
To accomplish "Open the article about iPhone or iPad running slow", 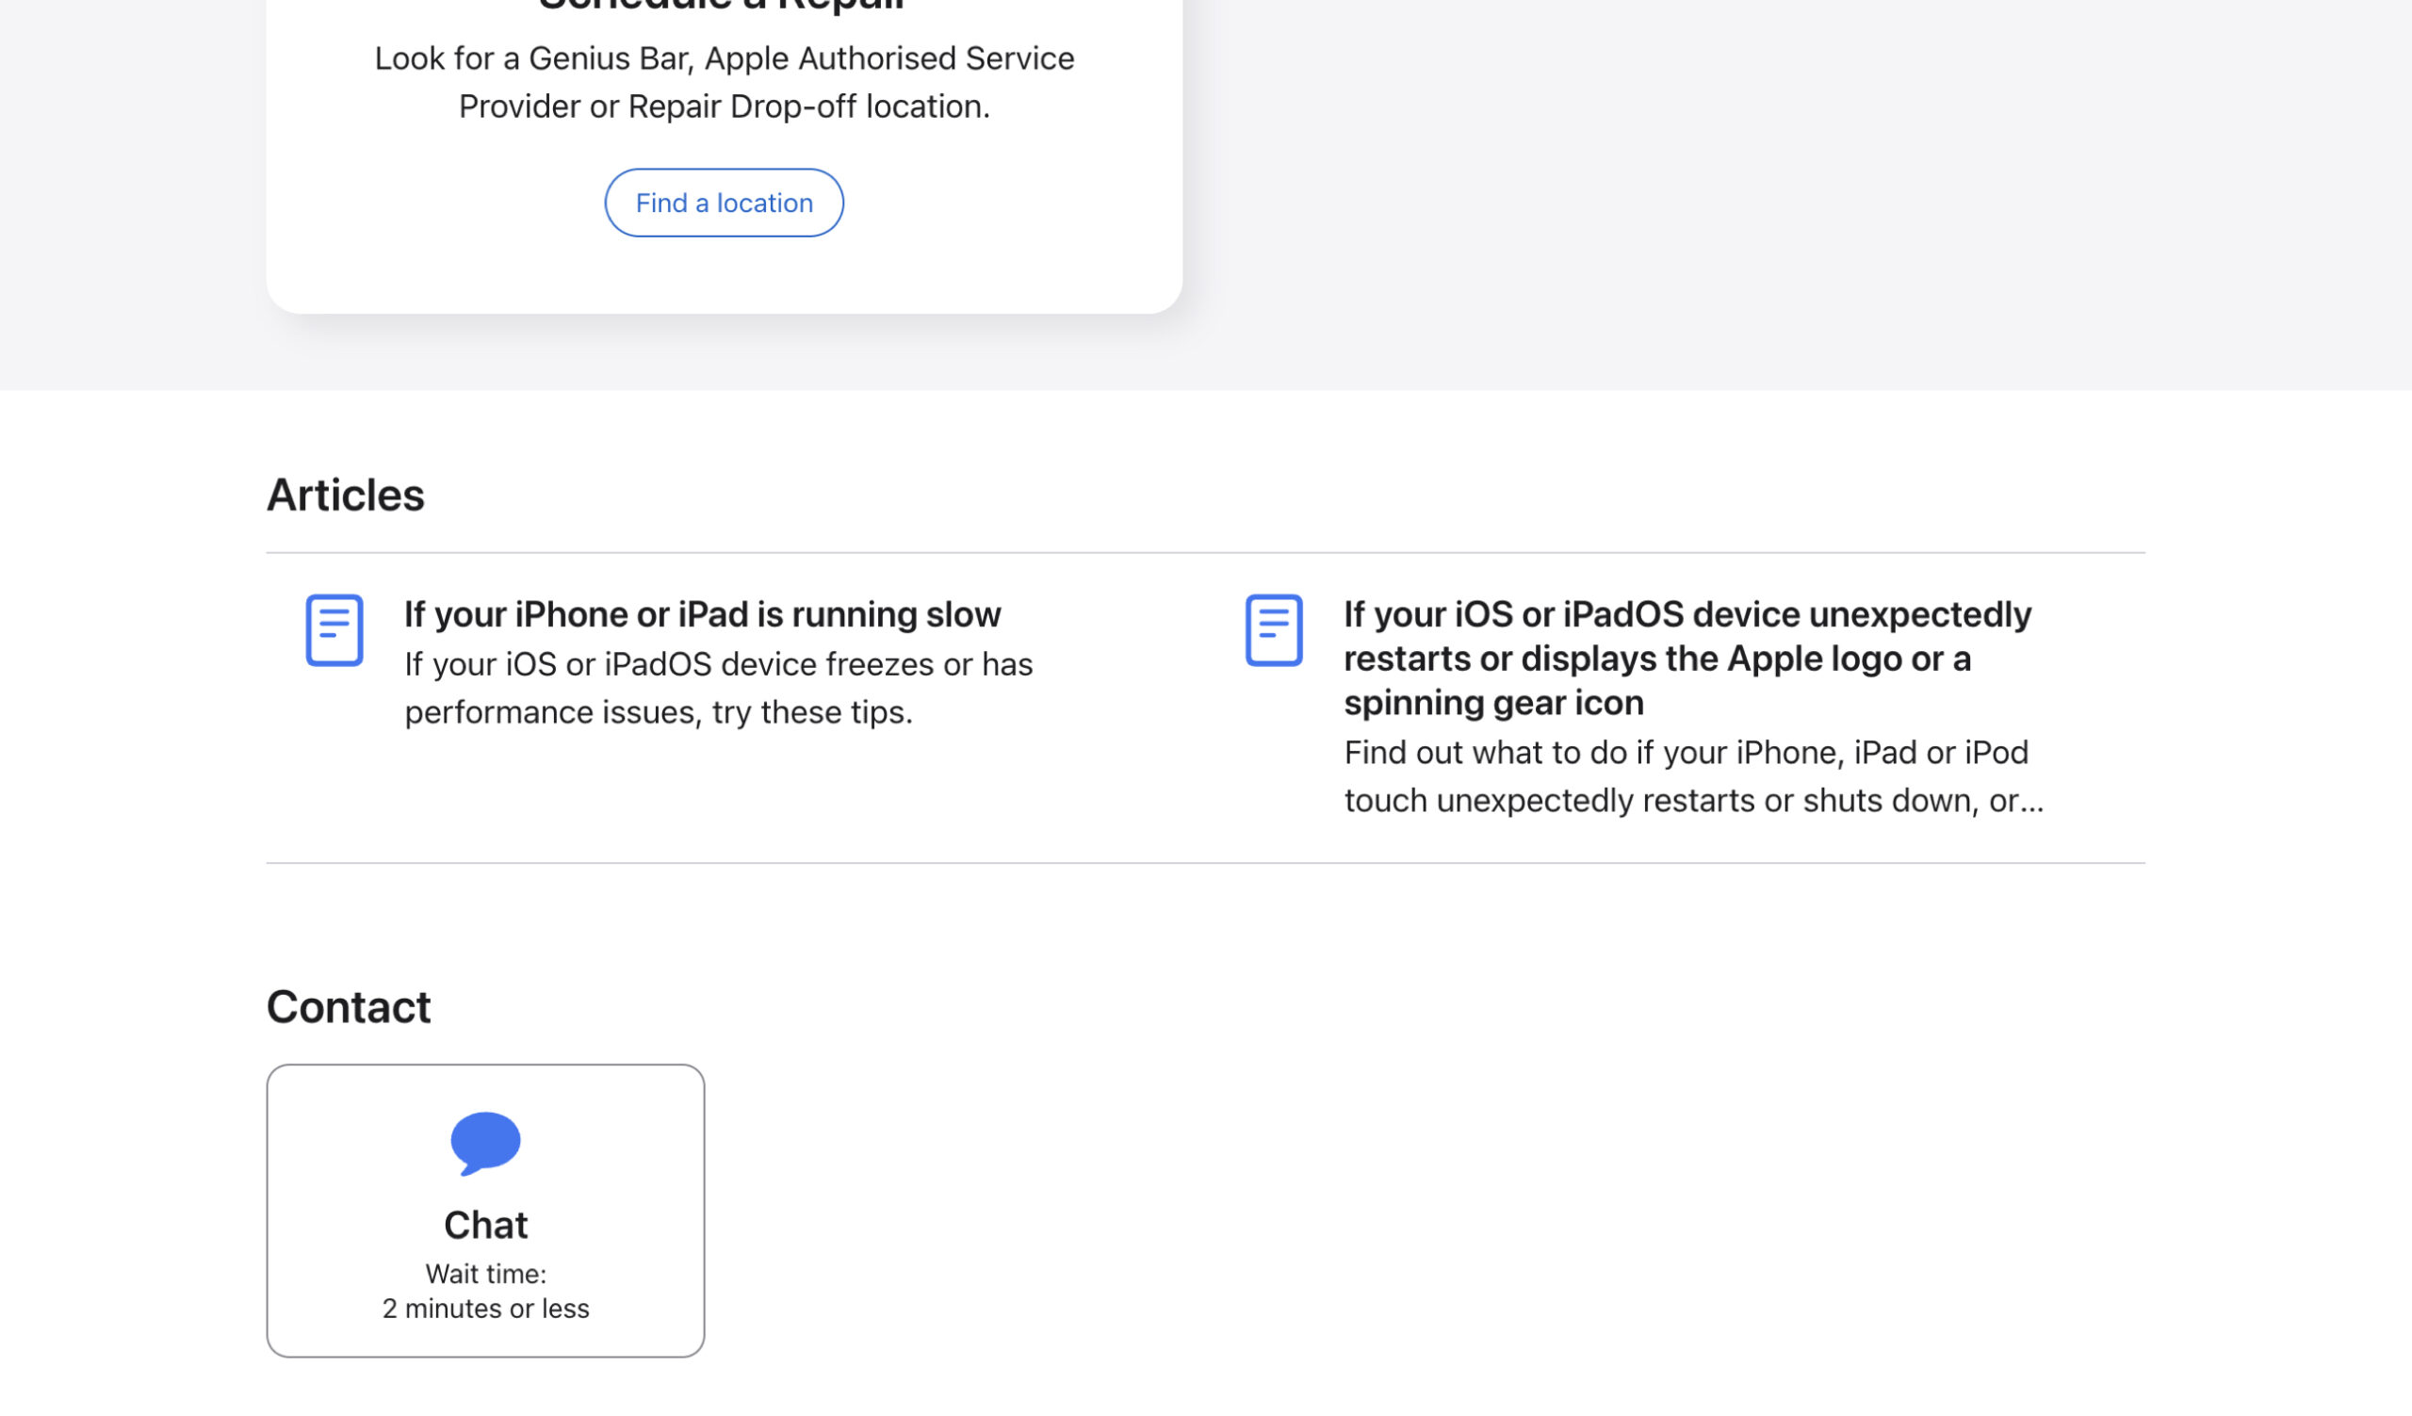I will [x=702, y=613].
